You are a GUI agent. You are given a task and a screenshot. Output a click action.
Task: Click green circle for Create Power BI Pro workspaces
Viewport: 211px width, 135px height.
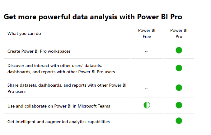point(179,50)
